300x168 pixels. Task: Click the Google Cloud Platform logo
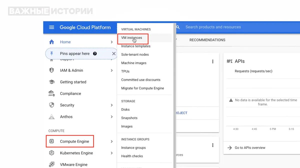click(x=85, y=27)
